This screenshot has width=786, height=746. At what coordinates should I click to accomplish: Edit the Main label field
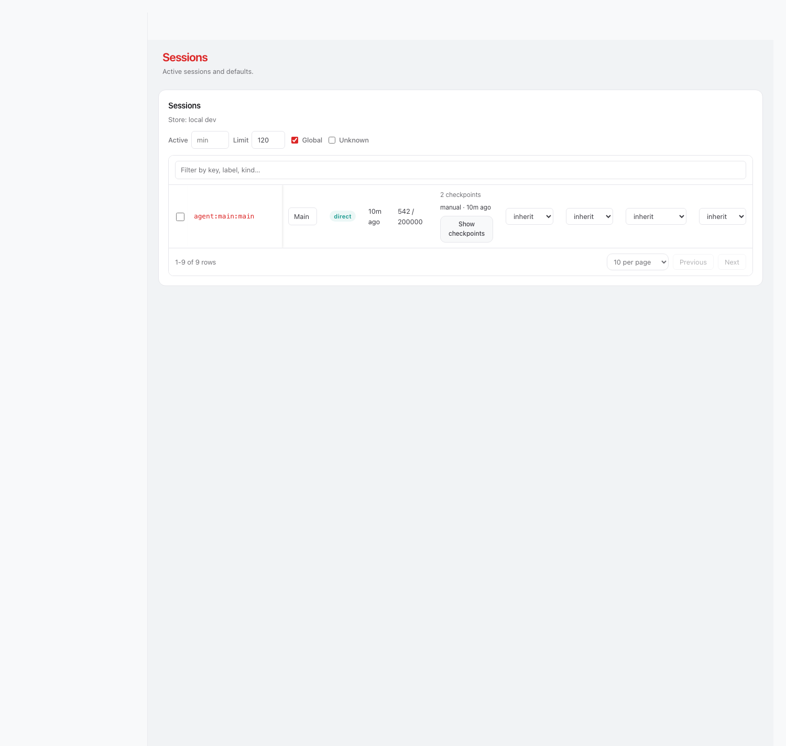302,217
